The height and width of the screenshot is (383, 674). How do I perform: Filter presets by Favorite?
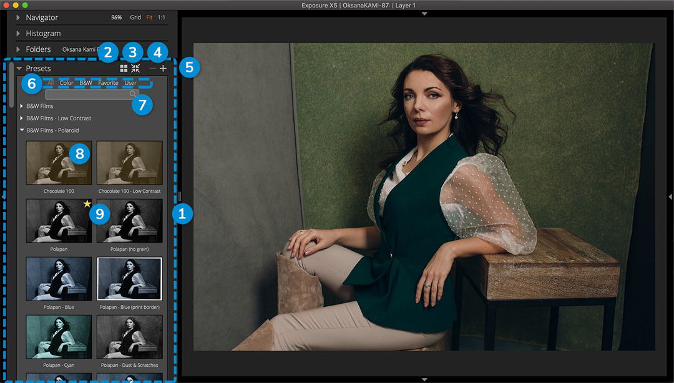tap(108, 83)
